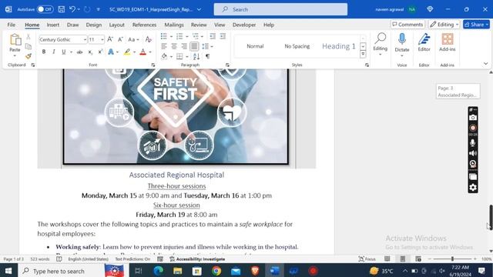This screenshot has height=277, width=493.
Task: Expand the Styles gallery
Action: [x=363, y=54]
